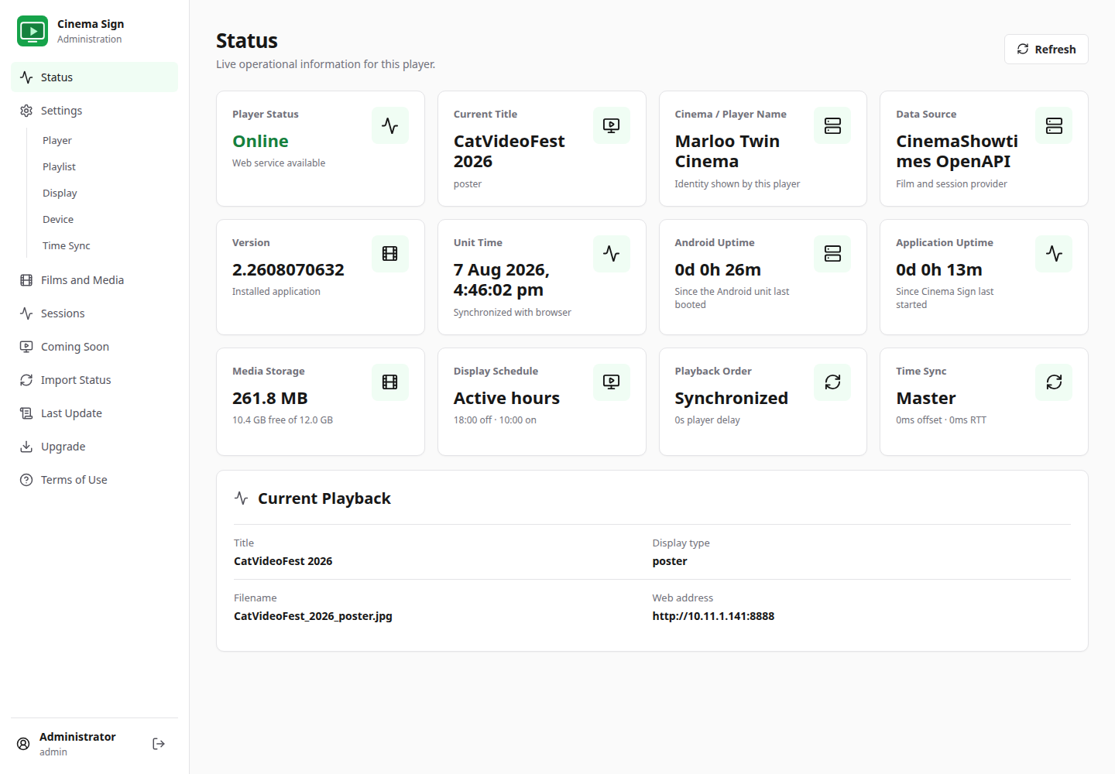Click the sync icon on Playback Order card
1115x774 pixels.
[x=832, y=382]
